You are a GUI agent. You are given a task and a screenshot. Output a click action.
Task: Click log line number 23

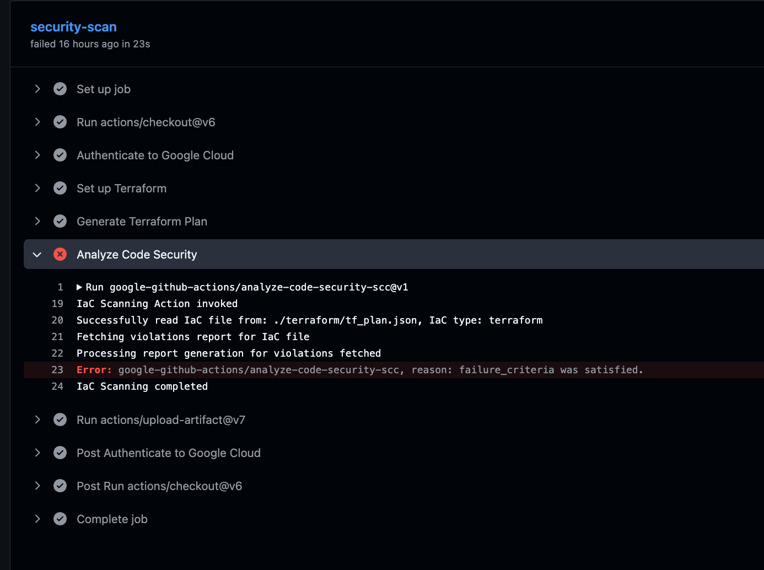coord(57,370)
